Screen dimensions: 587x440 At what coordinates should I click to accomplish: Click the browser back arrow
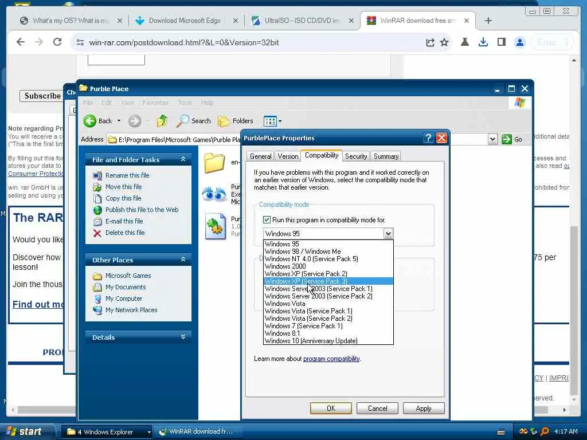[21, 42]
